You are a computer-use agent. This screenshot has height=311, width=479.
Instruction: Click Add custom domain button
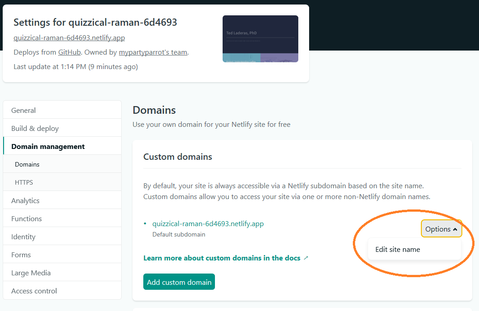click(179, 282)
